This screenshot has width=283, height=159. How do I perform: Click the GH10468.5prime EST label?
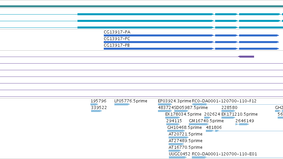click(185, 128)
